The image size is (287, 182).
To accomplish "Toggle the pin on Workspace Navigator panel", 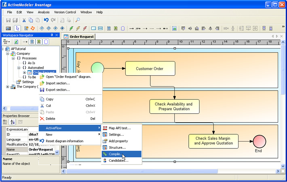I will [52, 35].
